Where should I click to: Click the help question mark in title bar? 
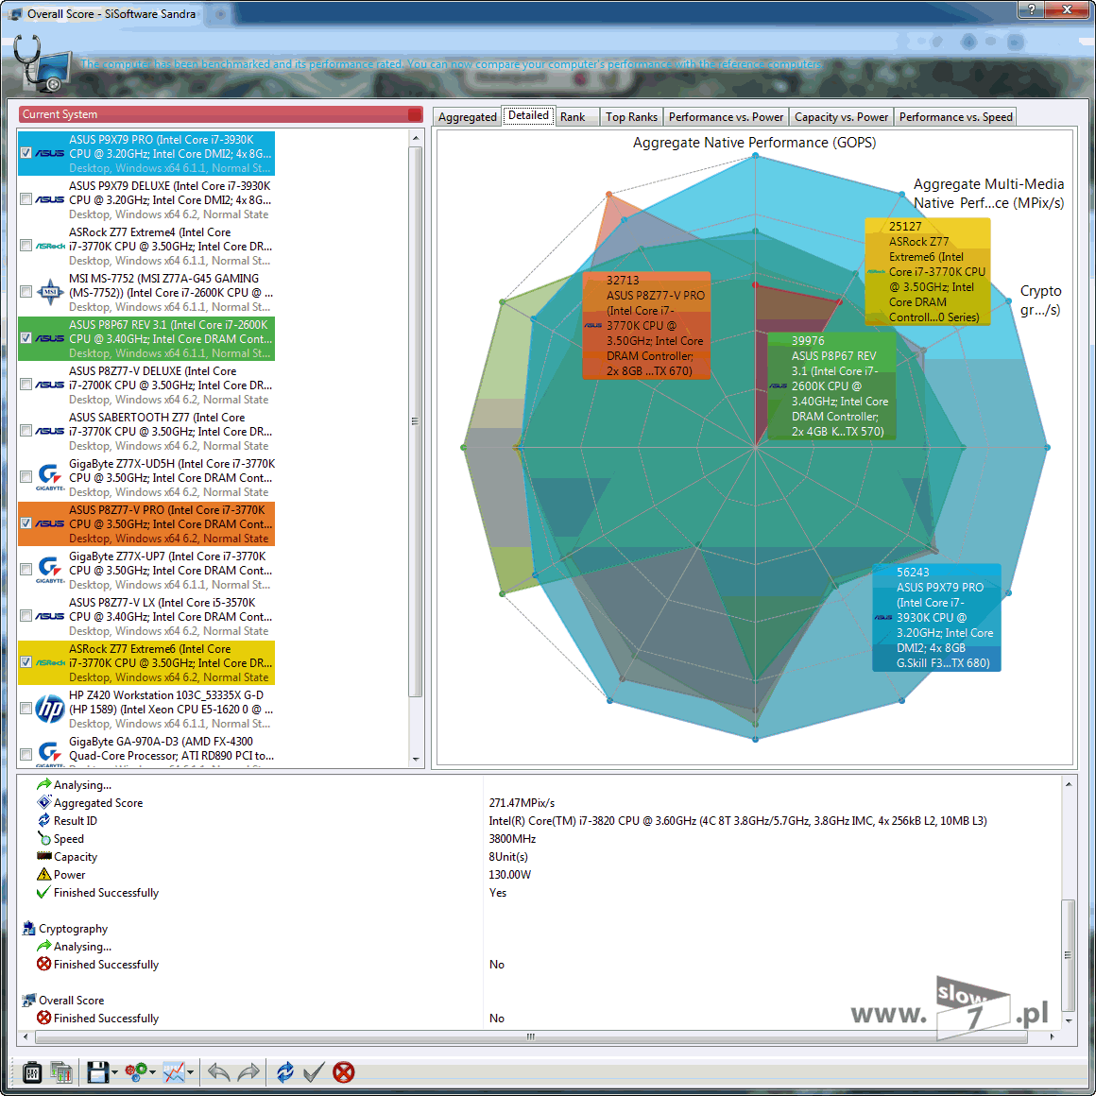(x=1031, y=9)
